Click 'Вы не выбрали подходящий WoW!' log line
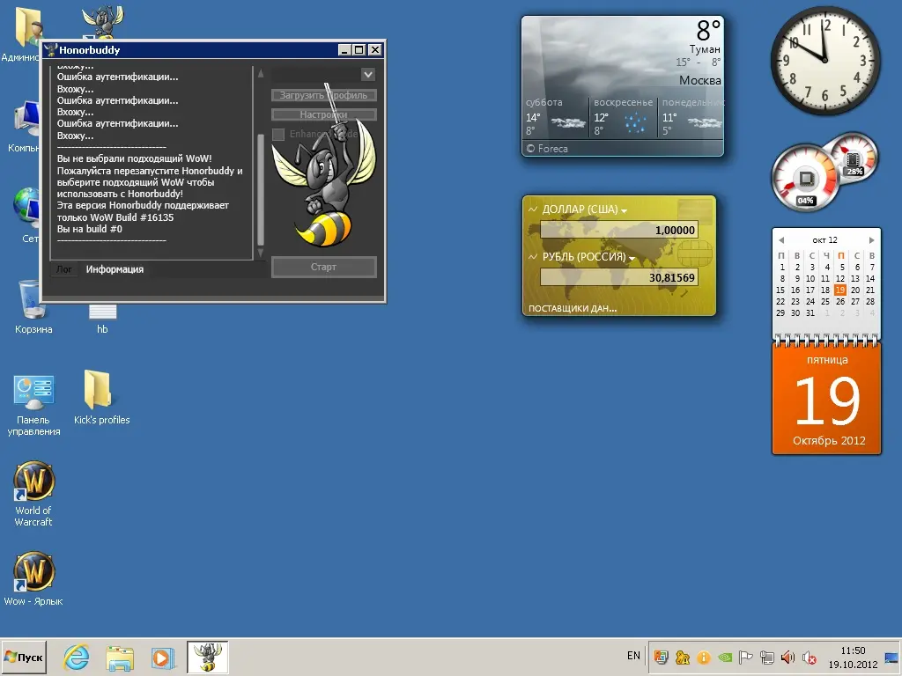902x676 pixels. tap(134, 158)
